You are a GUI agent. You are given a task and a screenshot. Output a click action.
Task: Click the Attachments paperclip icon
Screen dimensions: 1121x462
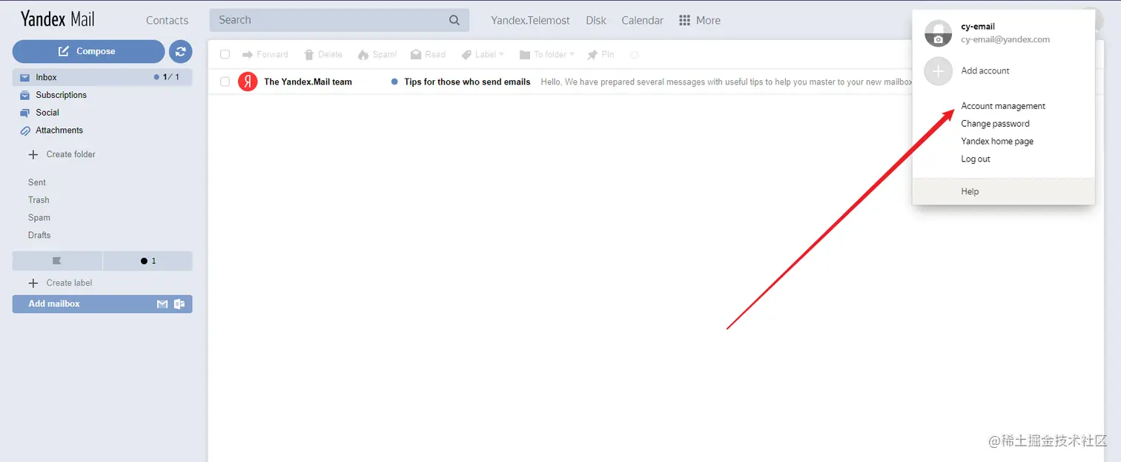(x=24, y=131)
